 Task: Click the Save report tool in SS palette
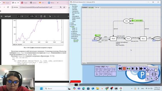pyautogui.click(x=156, y=70)
